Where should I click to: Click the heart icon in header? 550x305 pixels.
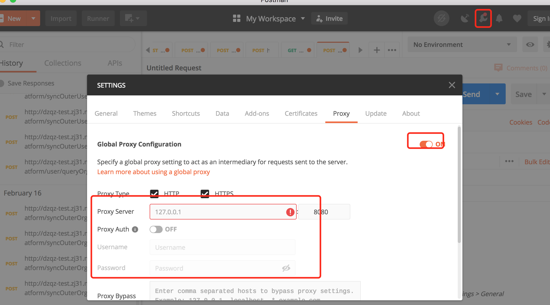coord(517,18)
